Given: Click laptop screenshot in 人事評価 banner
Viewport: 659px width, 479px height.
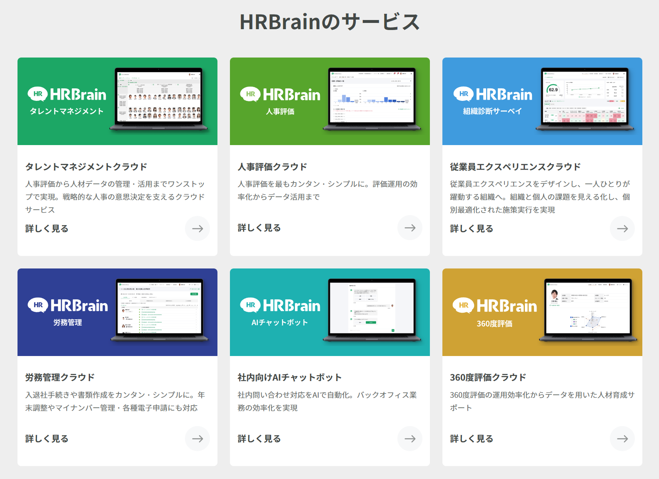Looking at the screenshot, I should 372,98.
